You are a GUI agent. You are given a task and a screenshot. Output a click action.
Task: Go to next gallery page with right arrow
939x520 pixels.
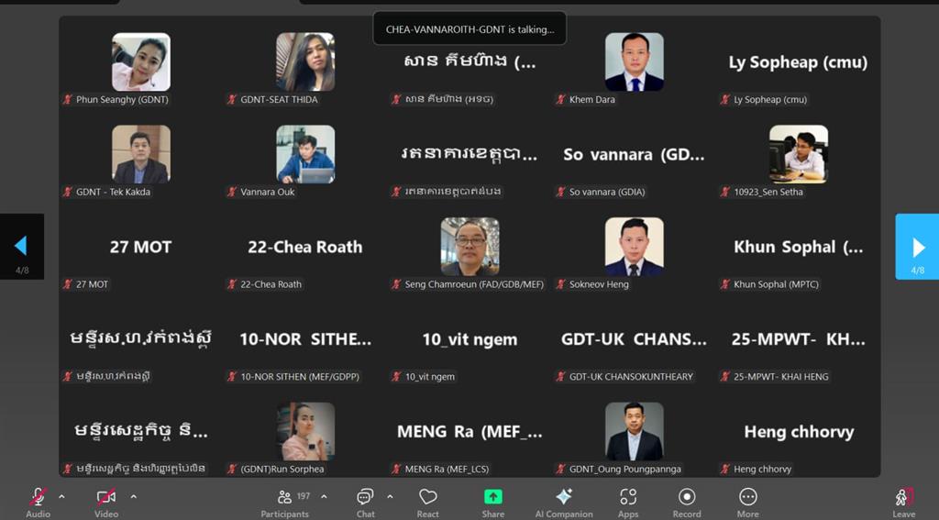click(917, 246)
